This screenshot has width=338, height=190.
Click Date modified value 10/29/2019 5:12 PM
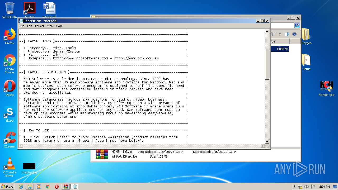pos(170,152)
